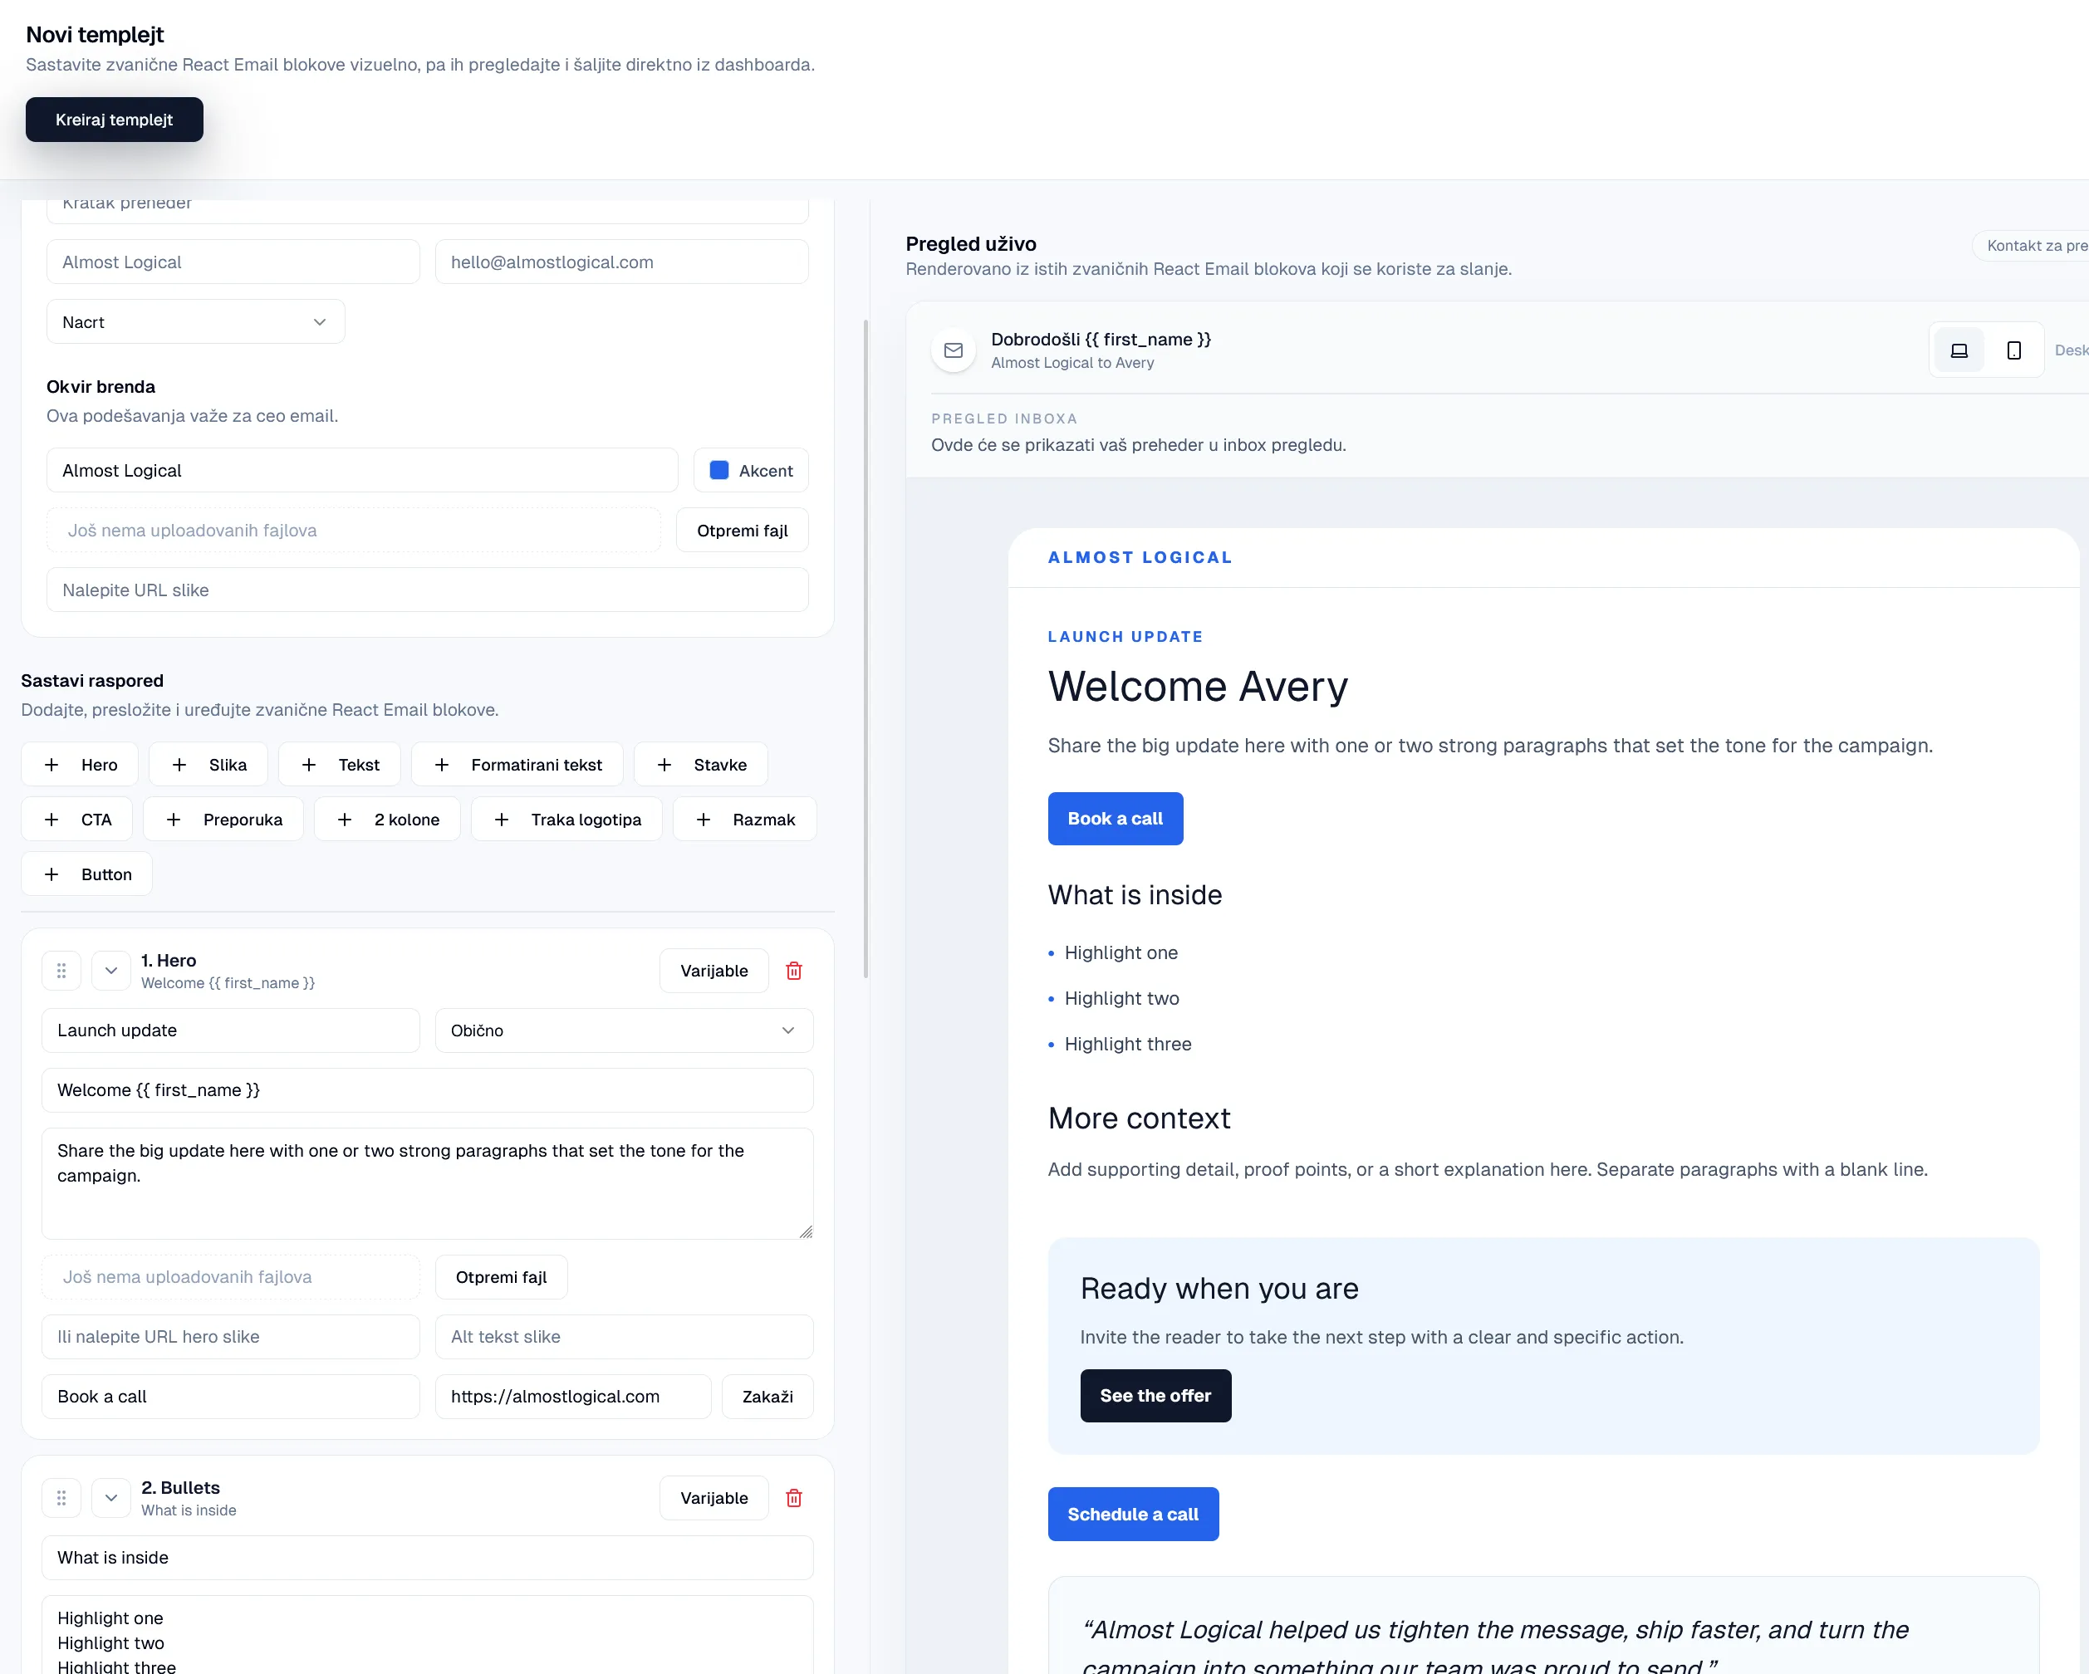
Task: Switch preview to desktop laptop icon
Action: point(1959,350)
